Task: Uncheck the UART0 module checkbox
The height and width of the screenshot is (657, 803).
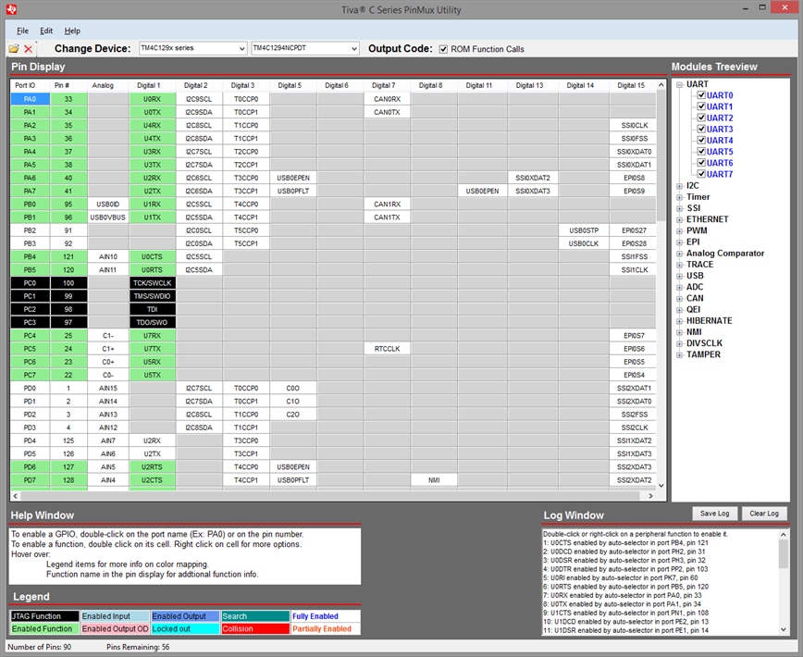Action: 701,94
